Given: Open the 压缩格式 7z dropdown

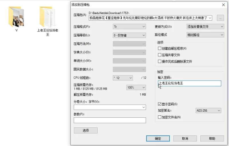Looking at the screenshot, I should point(129,27).
